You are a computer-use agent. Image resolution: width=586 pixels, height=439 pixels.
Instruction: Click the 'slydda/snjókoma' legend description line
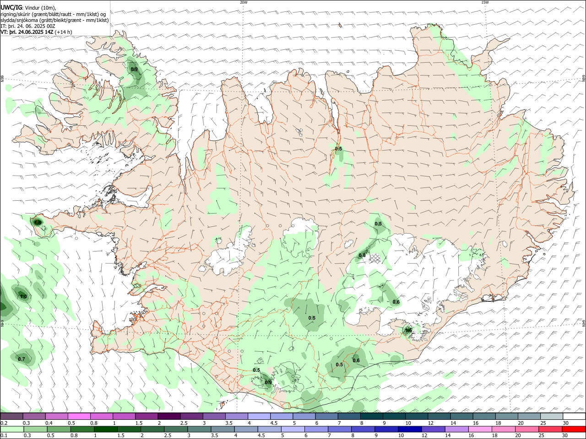point(54,20)
